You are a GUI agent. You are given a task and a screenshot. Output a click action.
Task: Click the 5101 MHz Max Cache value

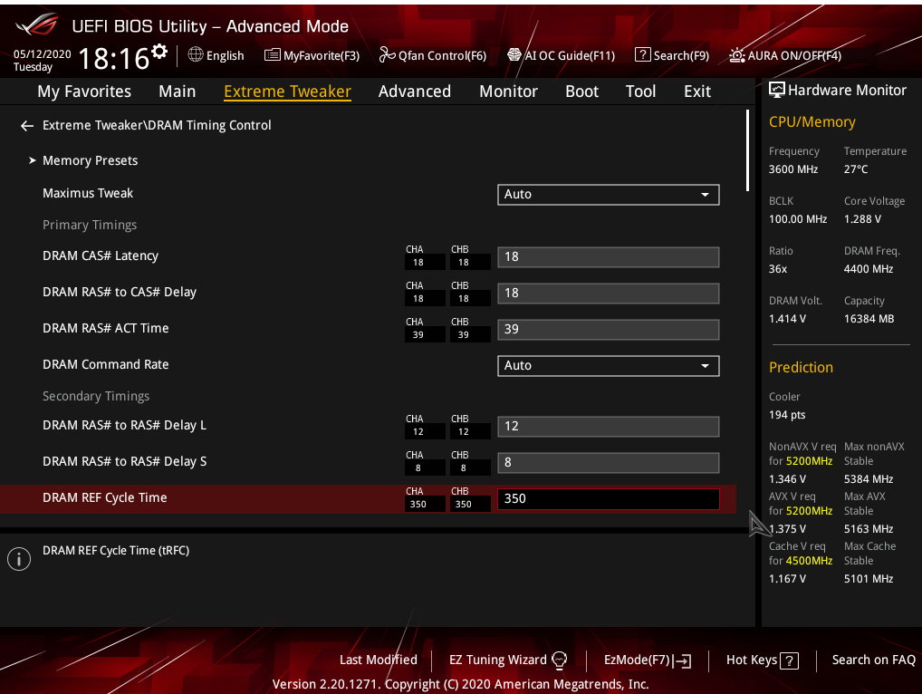[869, 579]
